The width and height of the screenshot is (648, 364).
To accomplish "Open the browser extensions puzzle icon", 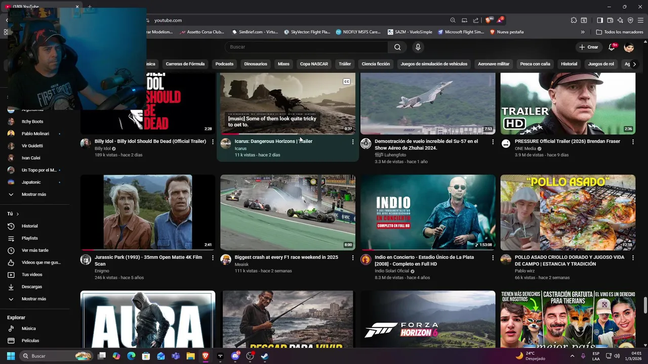I will click(x=574, y=20).
